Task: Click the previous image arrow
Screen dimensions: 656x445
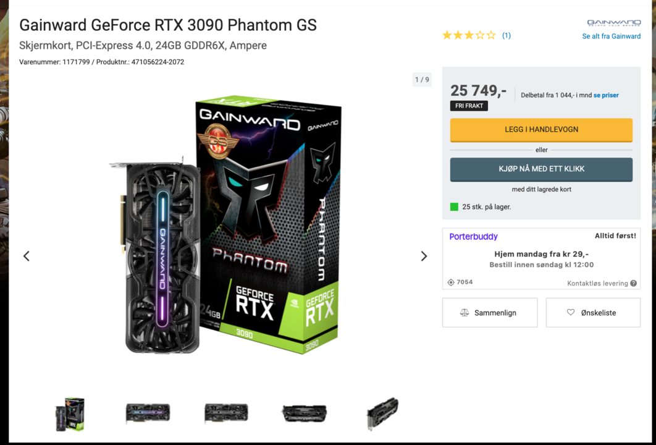Action: (x=27, y=256)
